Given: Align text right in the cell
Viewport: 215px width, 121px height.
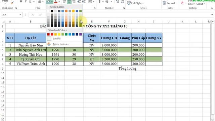Looking at the screenshot, I should [74, 1].
